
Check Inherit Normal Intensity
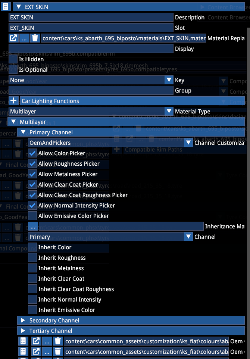(x=32, y=300)
